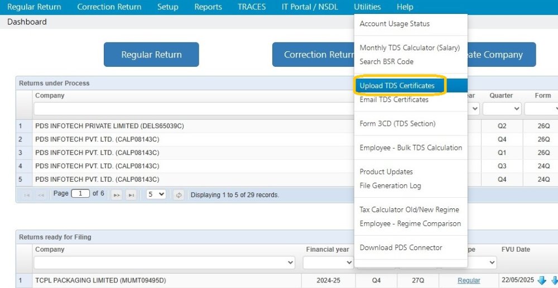The width and height of the screenshot is (558, 288).
Task: Click the Regular Return dashboard button
Action: pyautogui.click(x=151, y=55)
